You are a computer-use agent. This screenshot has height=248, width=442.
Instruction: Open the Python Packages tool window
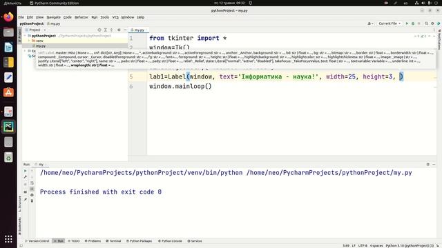tap(140, 241)
